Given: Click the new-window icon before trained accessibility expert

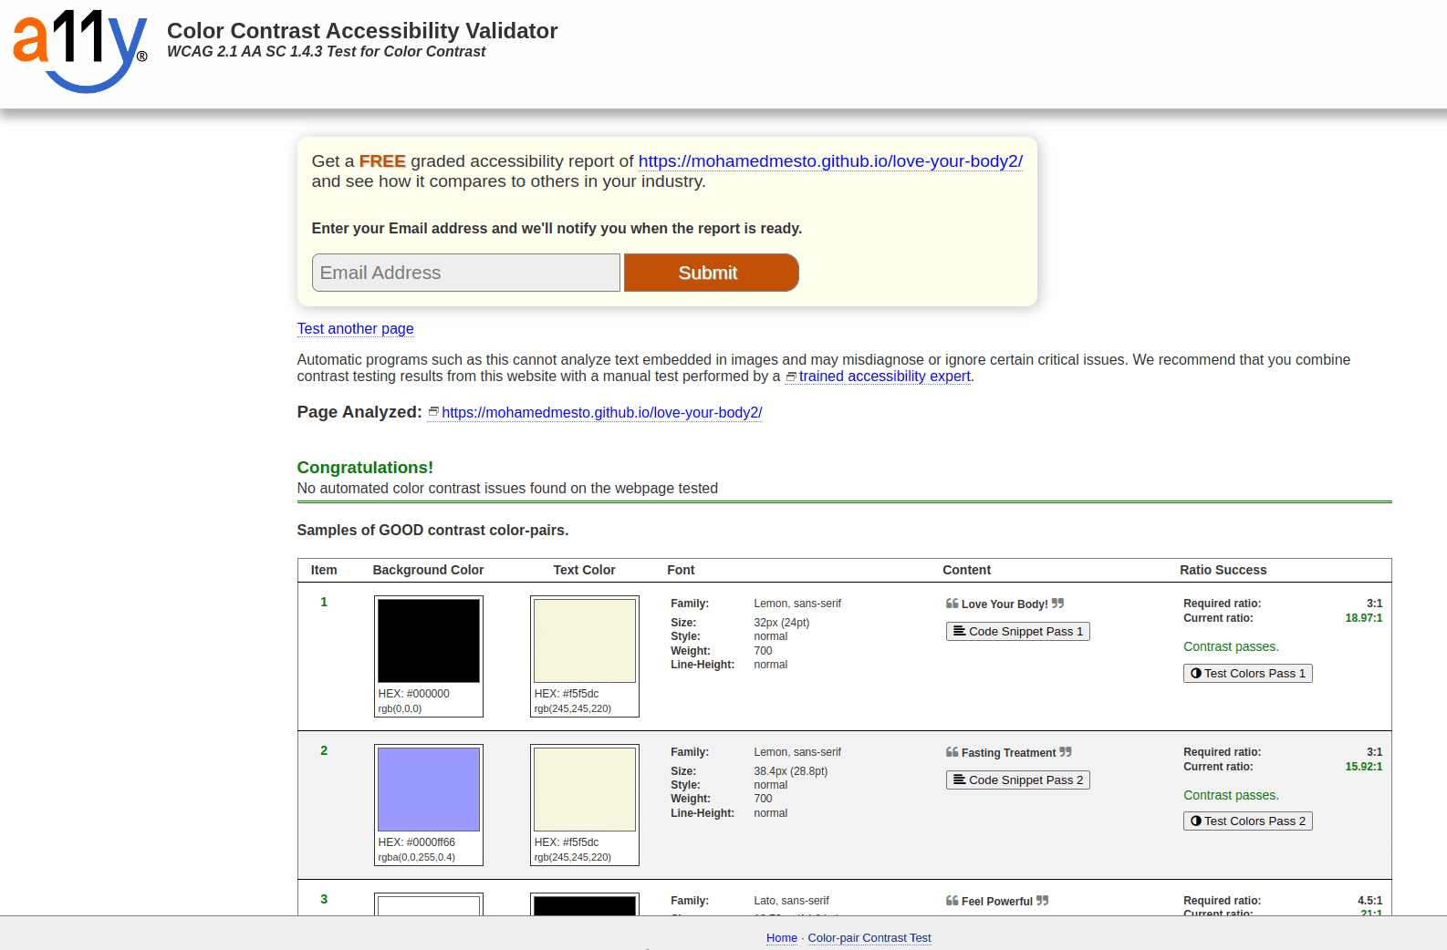Looking at the screenshot, I should 791,377.
